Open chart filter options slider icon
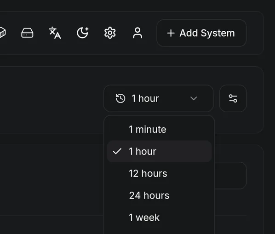Image resolution: width=275 pixels, height=234 pixels. 233,98
